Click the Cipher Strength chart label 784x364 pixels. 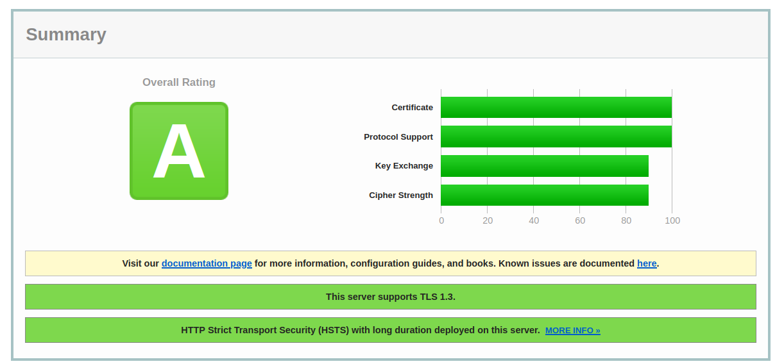401,195
